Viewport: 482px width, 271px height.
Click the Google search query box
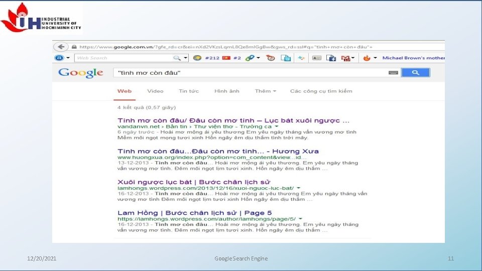251,72
